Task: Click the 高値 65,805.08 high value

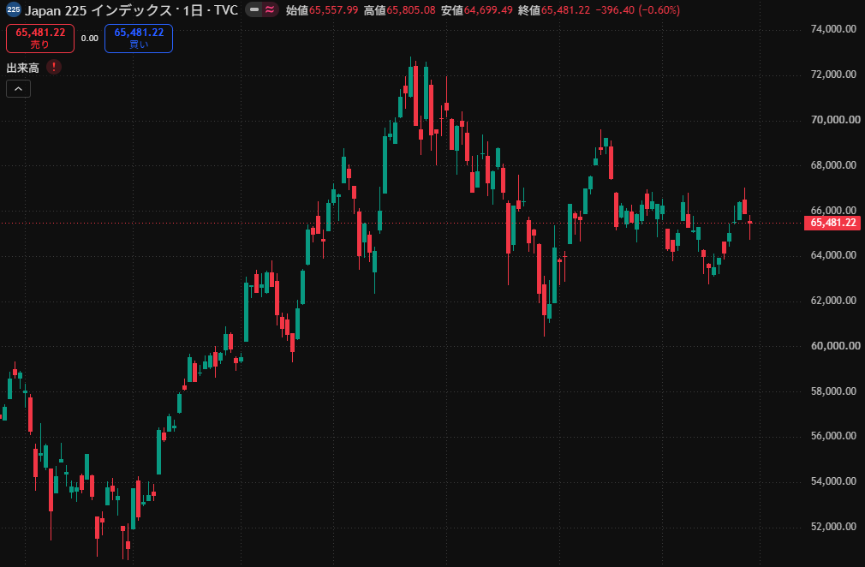Action: (x=399, y=10)
